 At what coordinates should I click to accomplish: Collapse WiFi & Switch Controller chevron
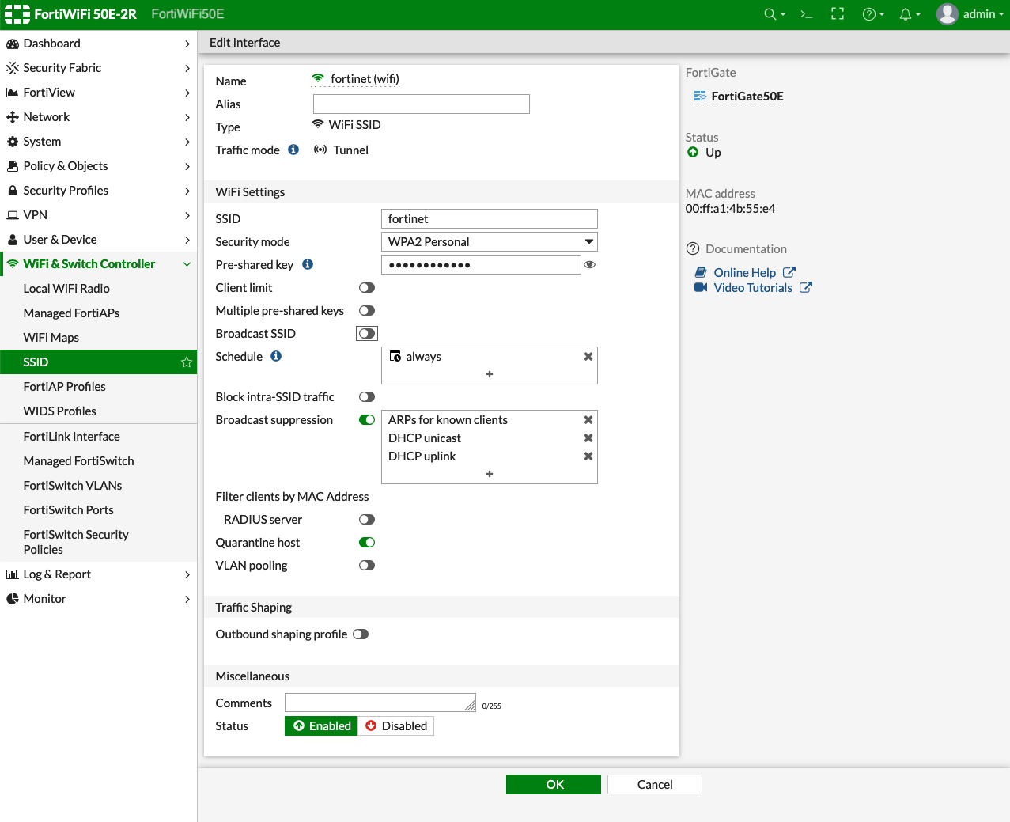[x=187, y=264]
